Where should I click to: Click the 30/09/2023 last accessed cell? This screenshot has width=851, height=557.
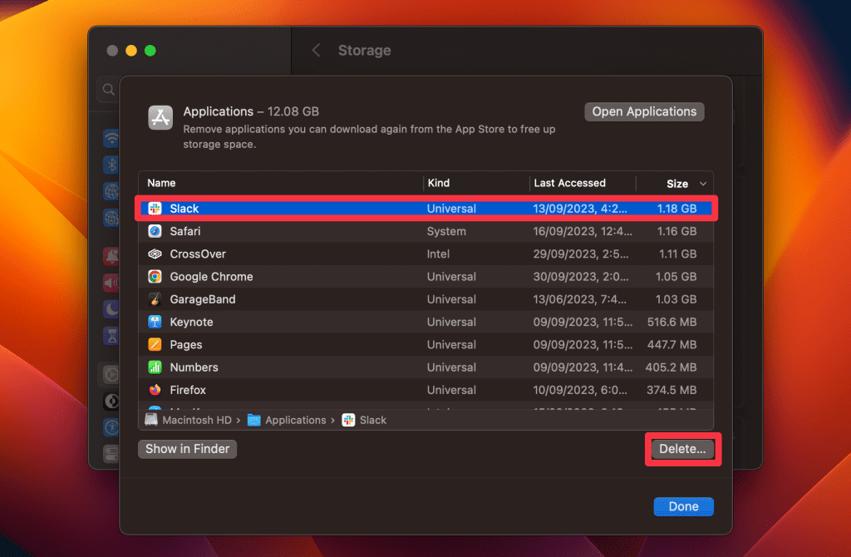[x=581, y=277]
